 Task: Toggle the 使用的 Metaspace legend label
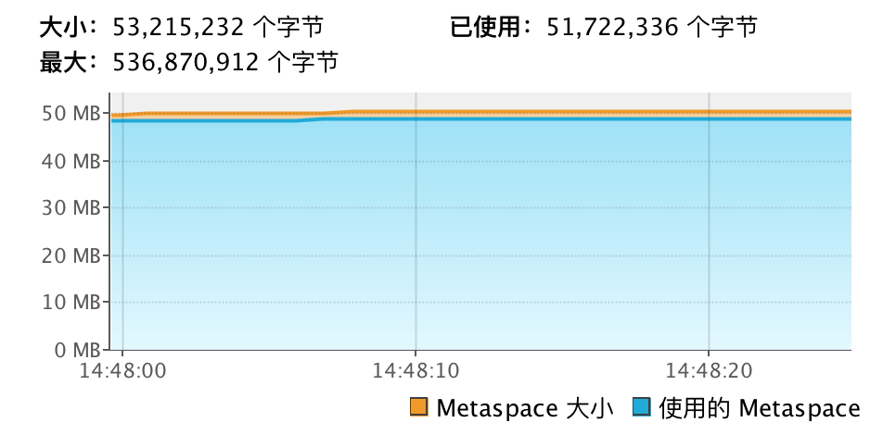(759, 408)
